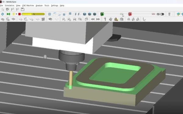Pause the simulation with yellow pause button
183x114 pixels.
tap(13, 14)
